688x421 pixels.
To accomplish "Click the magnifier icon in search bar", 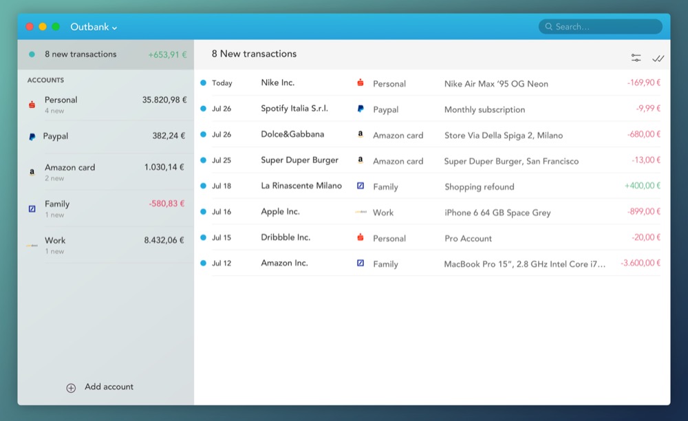I will click(548, 27).
